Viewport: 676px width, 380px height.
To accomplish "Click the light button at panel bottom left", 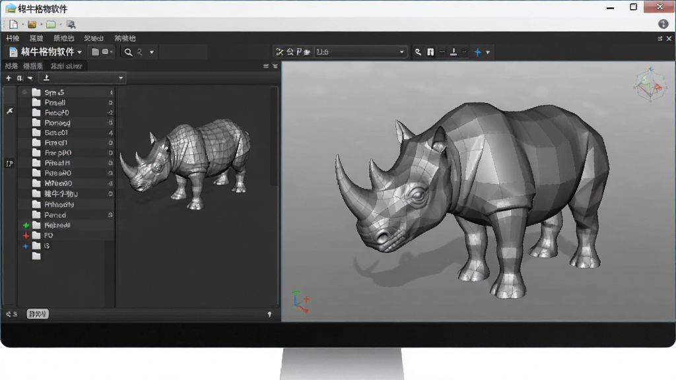I will coord(38,314).
